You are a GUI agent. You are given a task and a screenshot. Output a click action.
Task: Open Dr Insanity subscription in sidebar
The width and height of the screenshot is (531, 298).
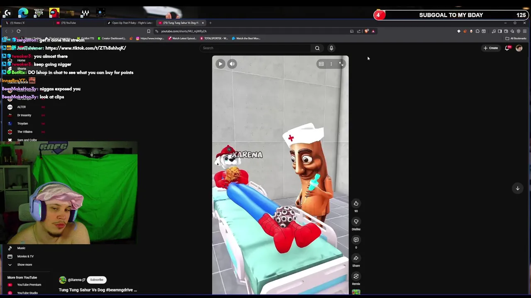point(24,115)
